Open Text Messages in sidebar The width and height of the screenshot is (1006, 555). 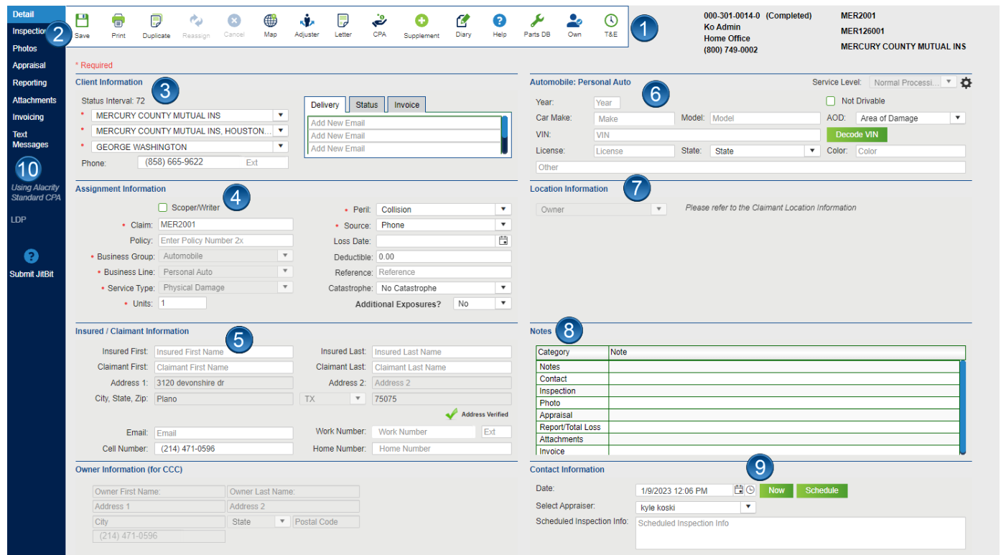coord(30,139)
